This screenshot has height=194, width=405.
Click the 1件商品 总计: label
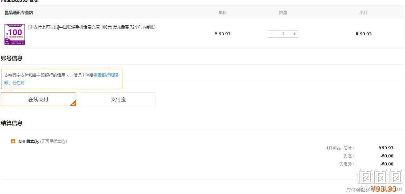pyautogui.click(x=340, y=148)
